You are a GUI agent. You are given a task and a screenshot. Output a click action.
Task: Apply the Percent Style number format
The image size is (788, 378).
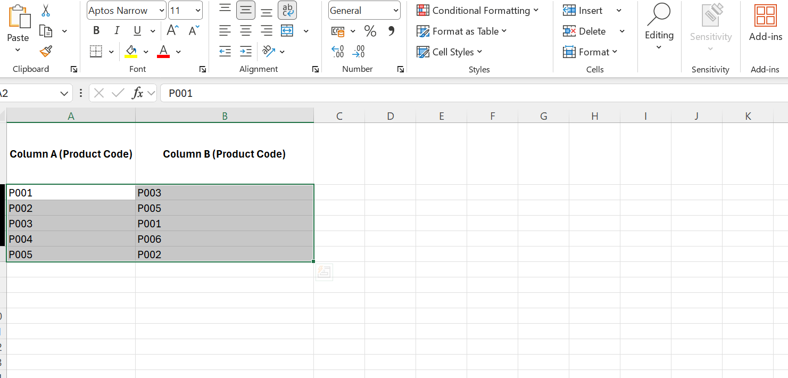370,31
